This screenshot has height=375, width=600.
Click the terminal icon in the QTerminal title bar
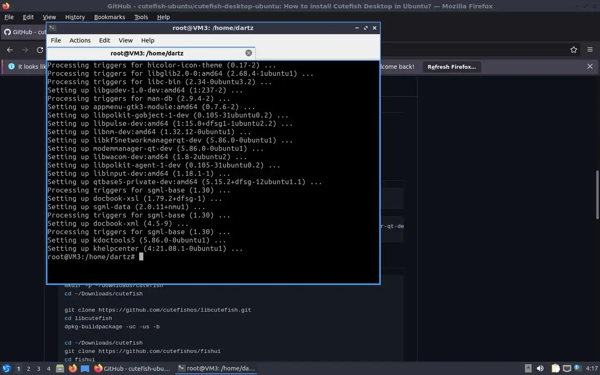(x=52, y=28)
